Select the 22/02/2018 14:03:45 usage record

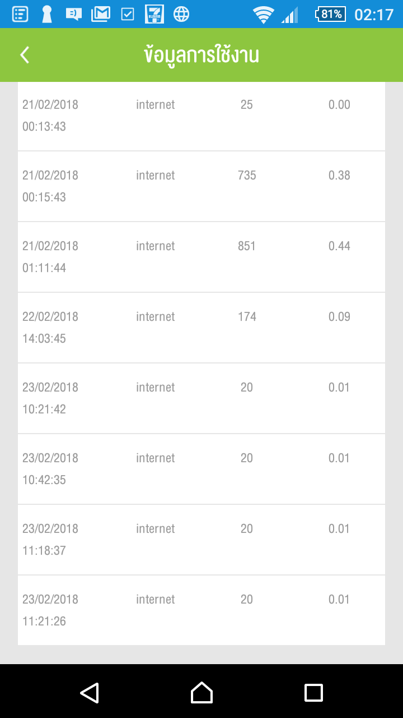point(201,328)
